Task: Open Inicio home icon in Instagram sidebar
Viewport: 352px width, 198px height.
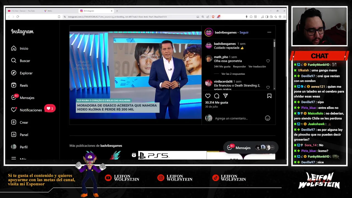Action: tap(14, 48)
